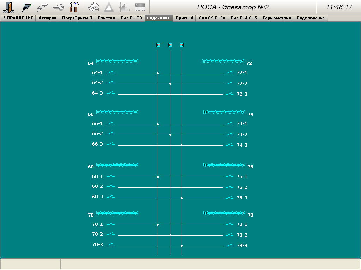The height and width of the screenshot is (270, 361).
Task: Select the Аспирац tab
Action: pyautogui.click(x=47, y=18)
